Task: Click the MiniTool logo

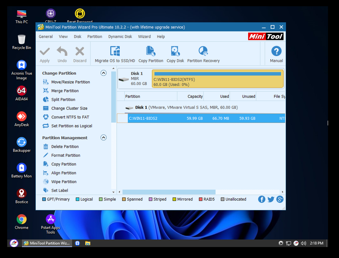Action: [266, 36]
